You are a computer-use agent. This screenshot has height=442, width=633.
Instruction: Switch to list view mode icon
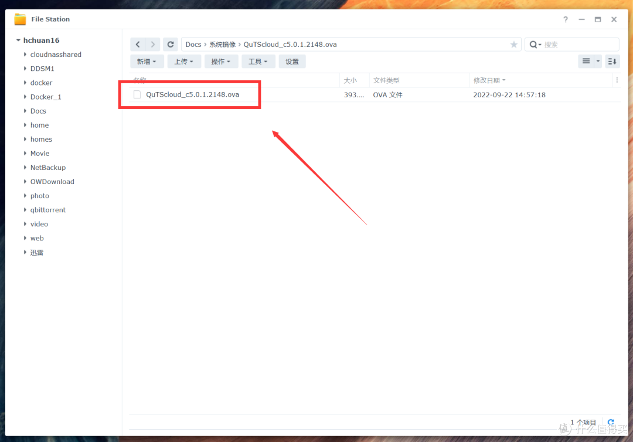pyautogui.click(x=586, y=62)
